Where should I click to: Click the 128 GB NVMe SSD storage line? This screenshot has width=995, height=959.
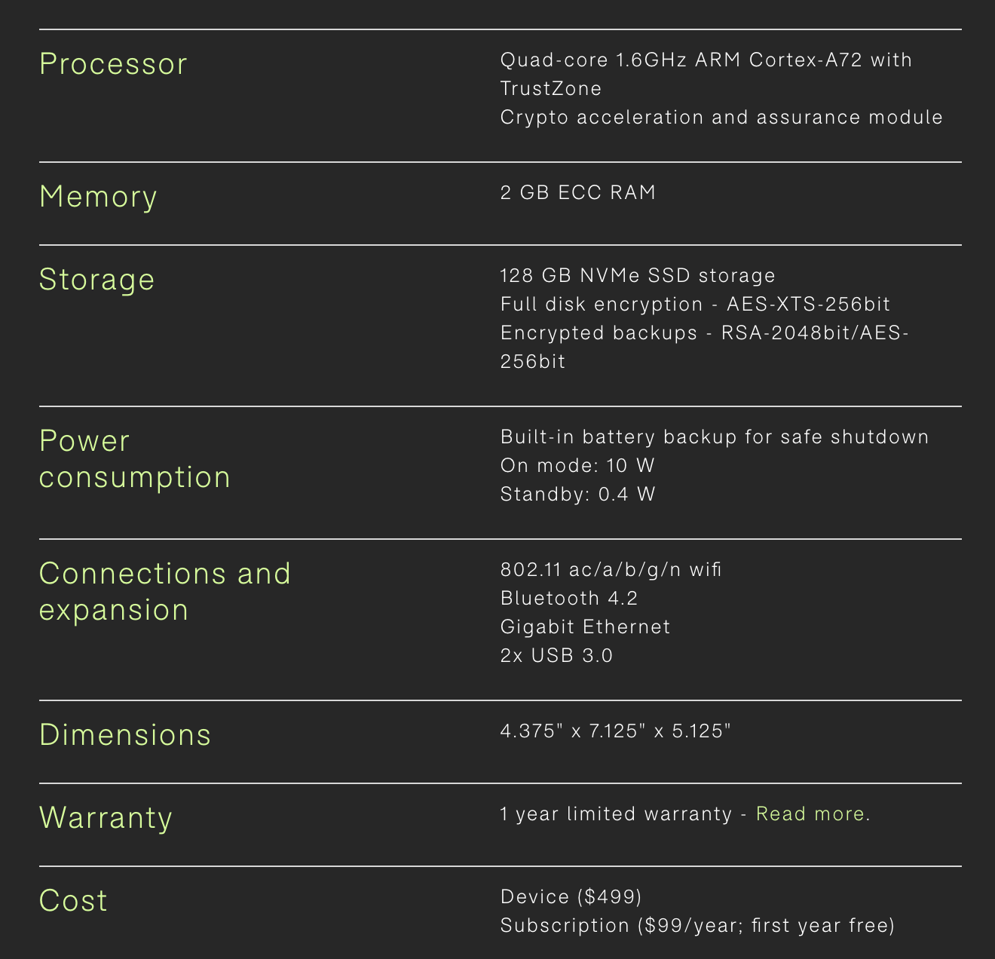[x=638, y=276]
